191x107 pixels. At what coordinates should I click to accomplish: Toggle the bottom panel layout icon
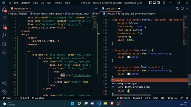pos(154,3)
